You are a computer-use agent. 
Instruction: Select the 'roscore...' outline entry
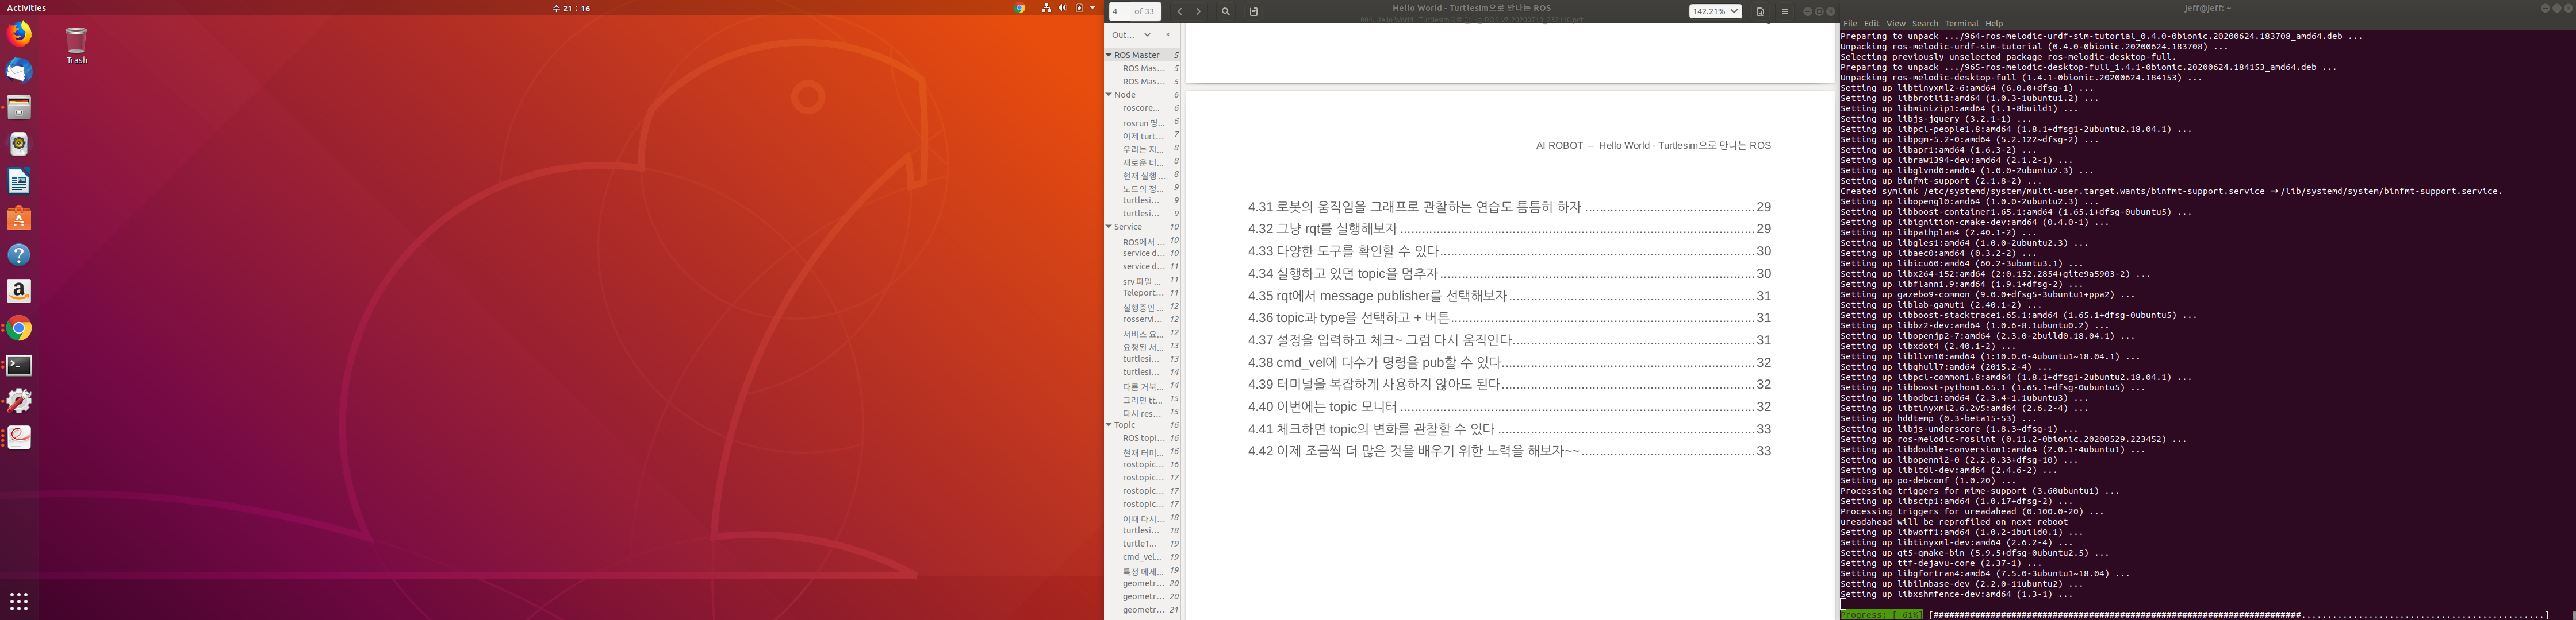1141,108
